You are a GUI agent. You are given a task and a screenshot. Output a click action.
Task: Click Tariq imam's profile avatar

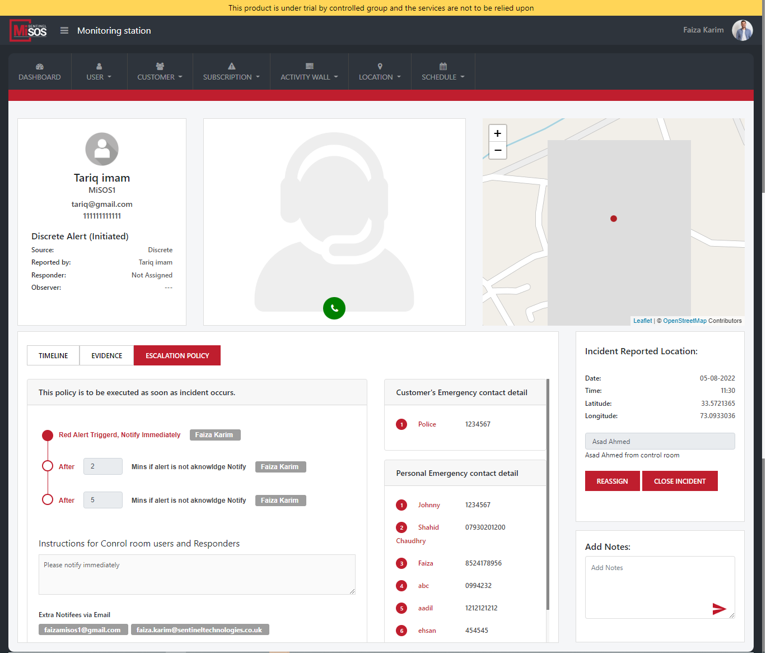[x=102, y=149]
